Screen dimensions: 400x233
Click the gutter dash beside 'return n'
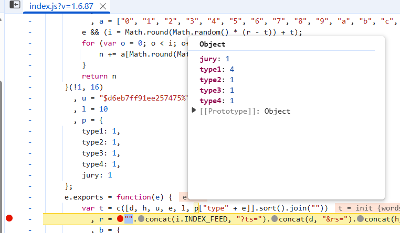point(29,76)
